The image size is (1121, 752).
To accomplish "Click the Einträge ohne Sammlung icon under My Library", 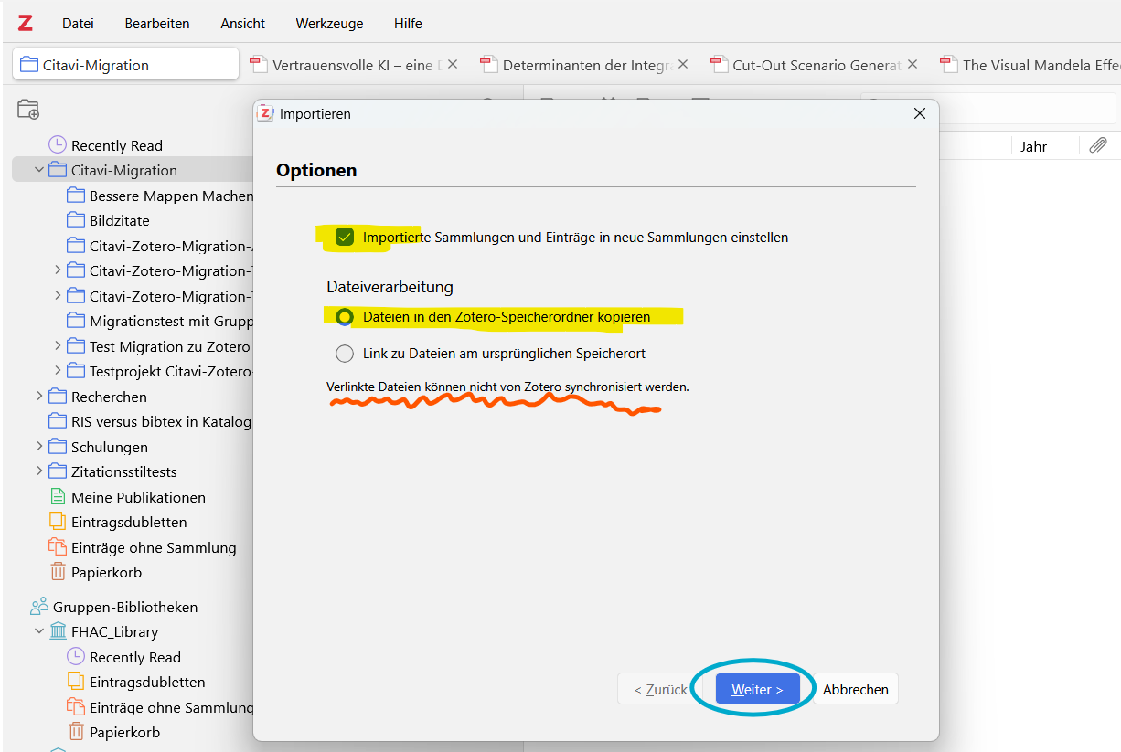I will 57,547.
